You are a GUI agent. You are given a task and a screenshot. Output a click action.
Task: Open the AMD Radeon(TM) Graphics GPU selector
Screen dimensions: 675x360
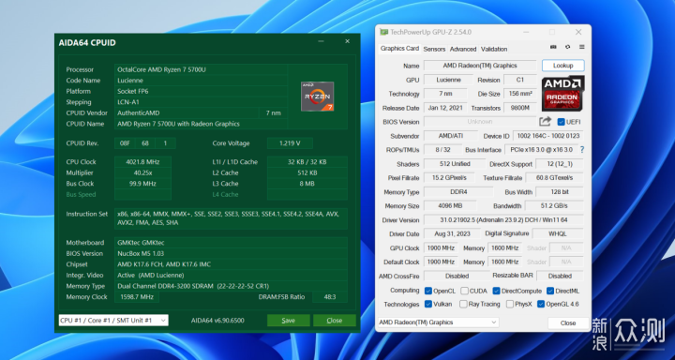[x=438, y=322]
